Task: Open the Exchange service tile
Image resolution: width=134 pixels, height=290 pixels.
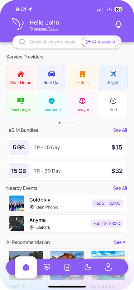Action: (x=21, y=105)
